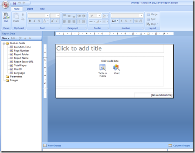Image resolution: width=195 pixels, height=153 pixels.
Task: Switch to the Home ribbon tab
Action: point(17,9)
